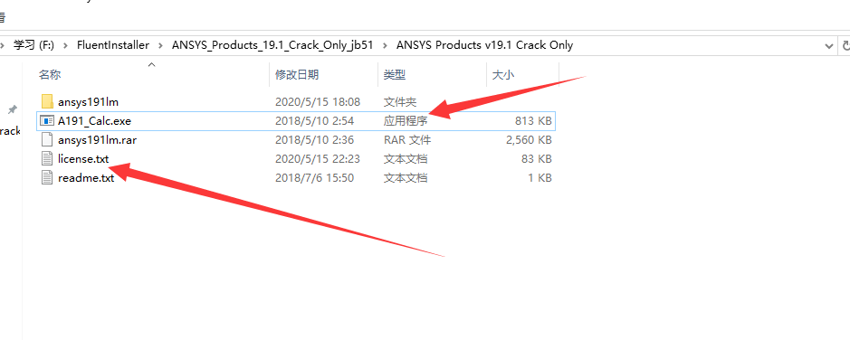850x340 pixels.
Task: Click 文本文档 type in license.txt row
Action: 406,158
